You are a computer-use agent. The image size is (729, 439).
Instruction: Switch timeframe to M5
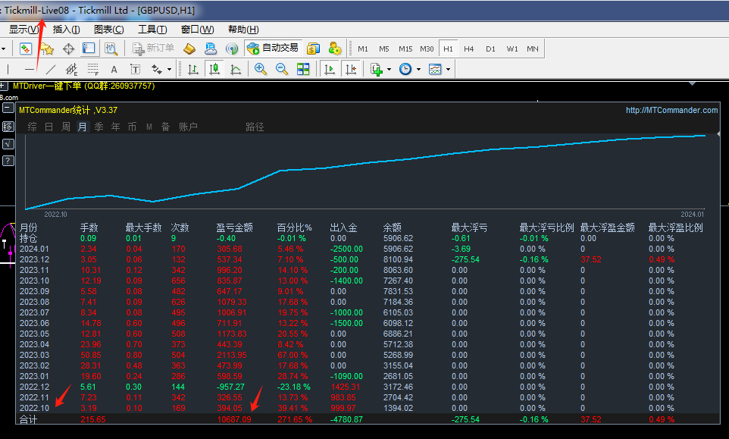coord(384,49)
